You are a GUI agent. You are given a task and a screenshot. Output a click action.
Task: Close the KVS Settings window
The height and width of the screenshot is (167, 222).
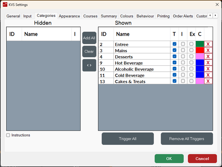tap(217, 5)
